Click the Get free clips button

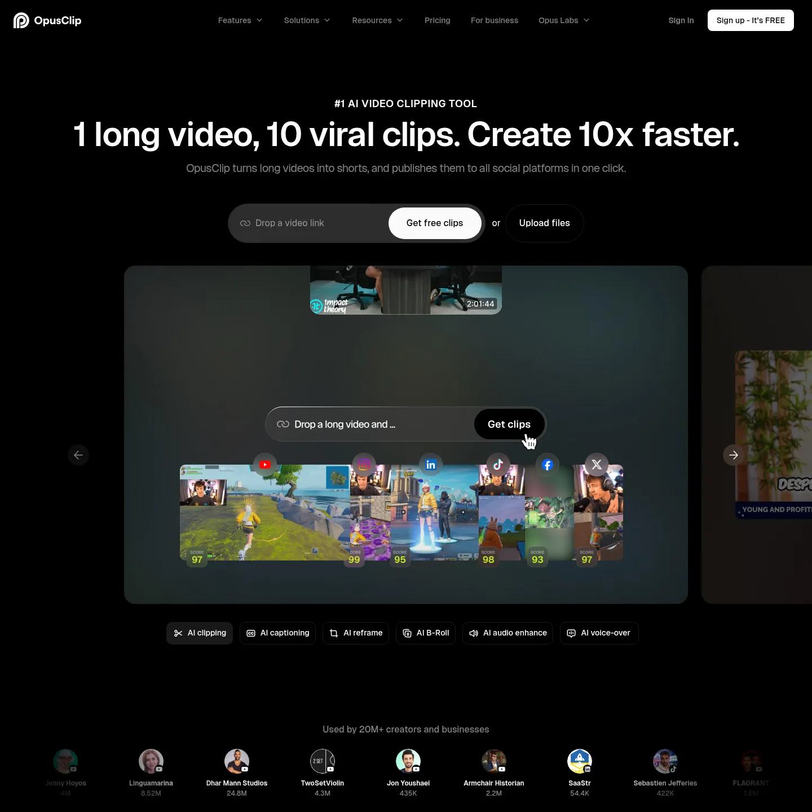[x=435, y=223]
